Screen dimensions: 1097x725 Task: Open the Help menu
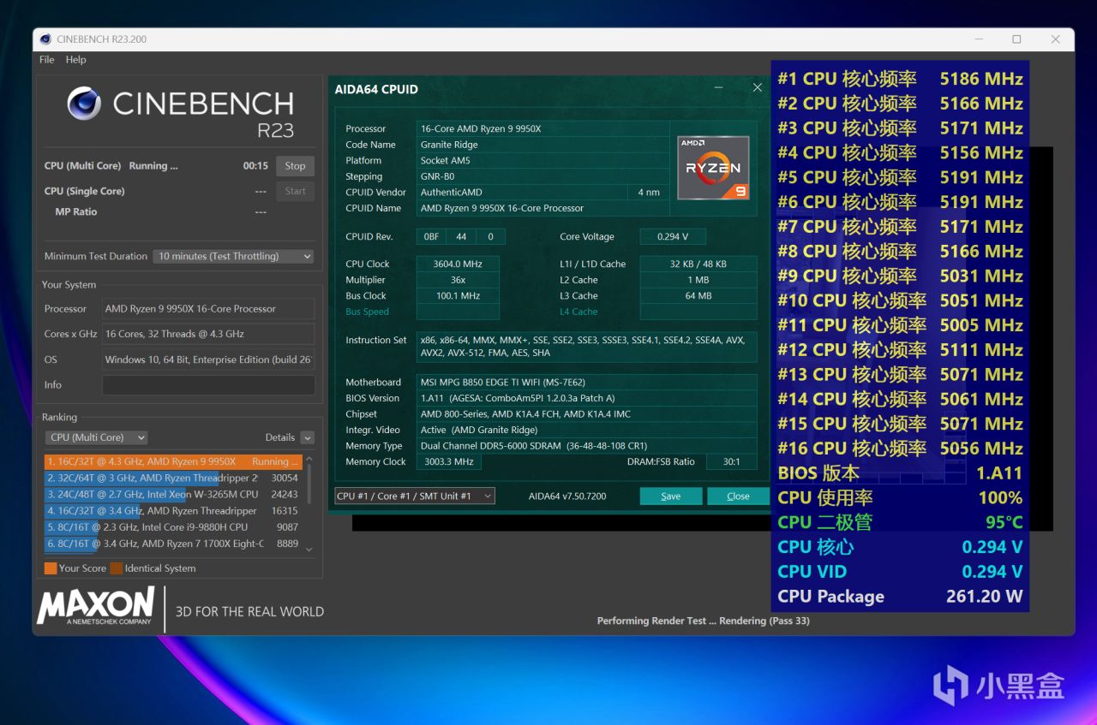(x=76, y=60)
